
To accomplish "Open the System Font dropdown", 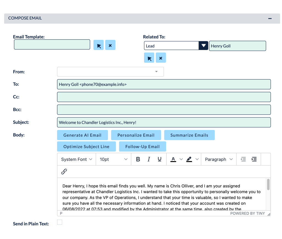I will coord(77,159).
